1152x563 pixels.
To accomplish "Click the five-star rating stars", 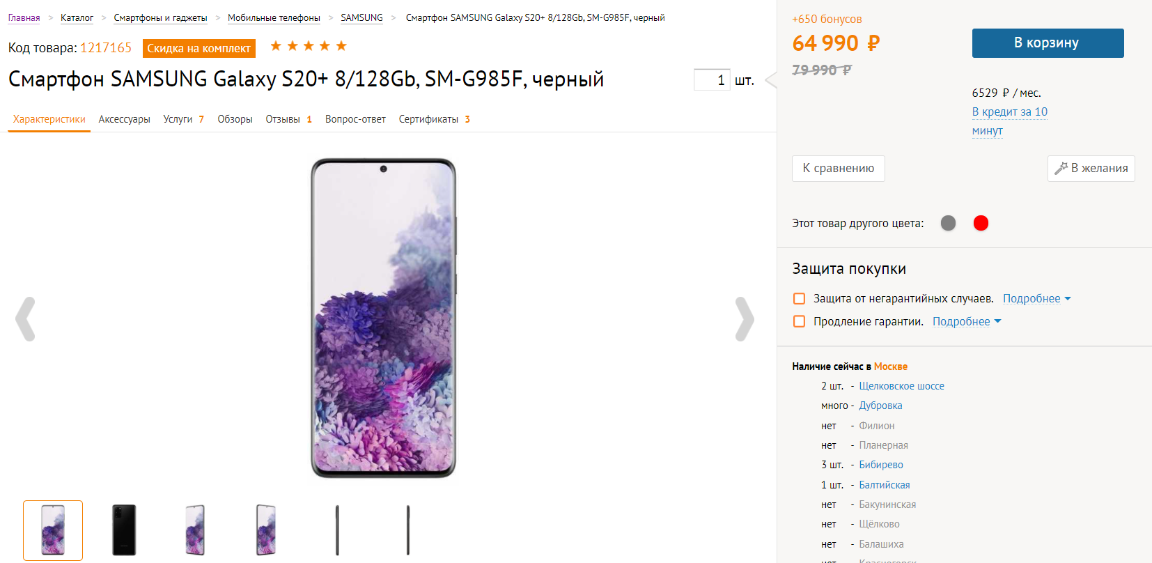I will point(309,46).
